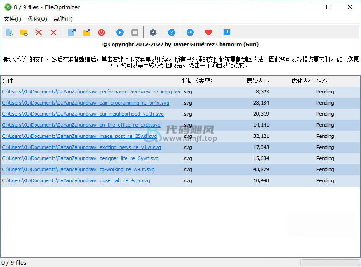Image resolution: width=361 pixels, height=267 pixels.
Task: Open the 优化(O) menu
Action: tap(37, 19)
